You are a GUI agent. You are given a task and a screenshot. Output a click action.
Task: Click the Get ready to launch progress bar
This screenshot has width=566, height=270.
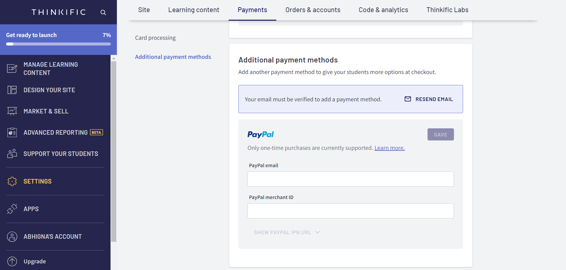pyautogui.click(x=58, y=44)
